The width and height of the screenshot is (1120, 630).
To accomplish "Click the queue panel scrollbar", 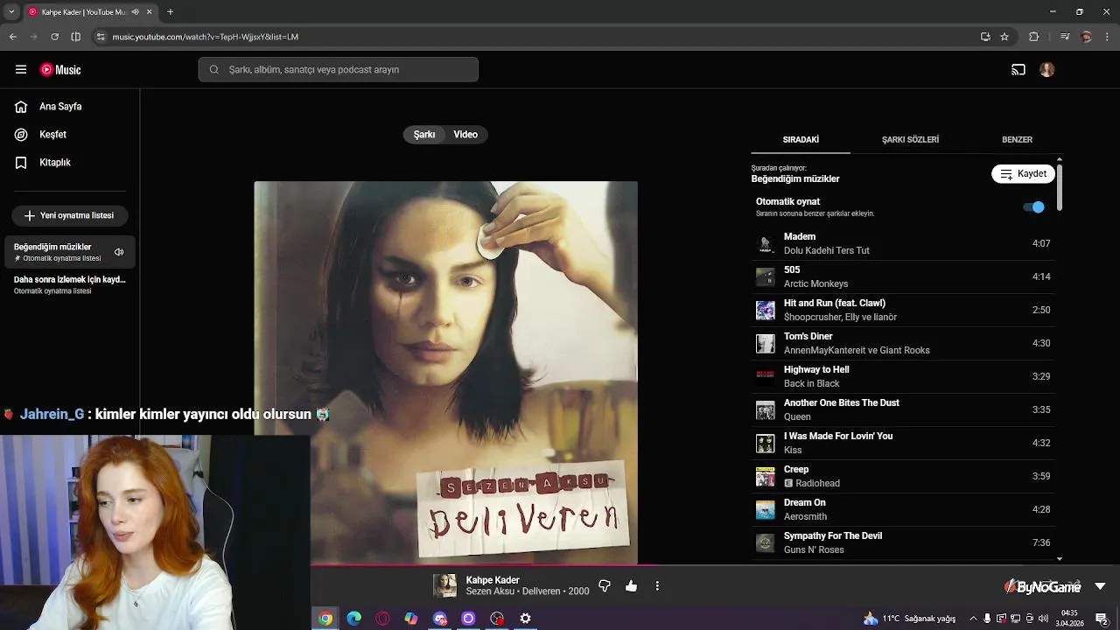I will point(1060,186).
